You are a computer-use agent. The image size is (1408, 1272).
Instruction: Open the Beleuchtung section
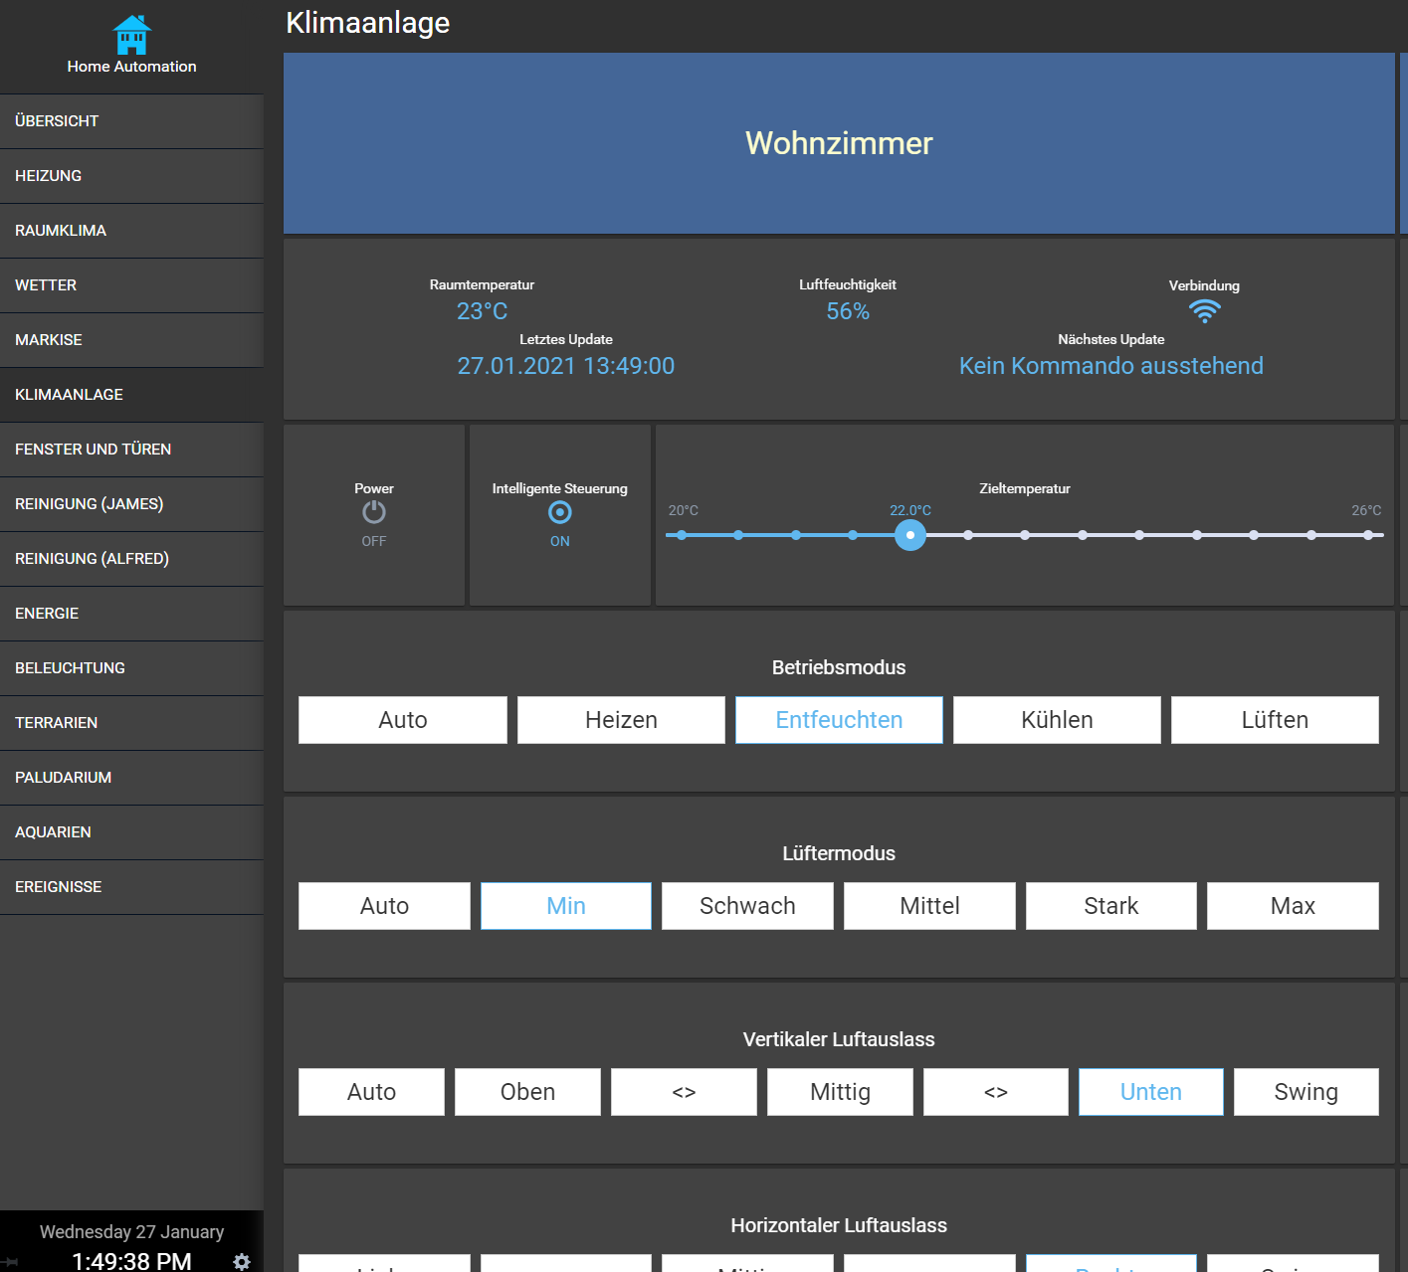click(x=131, y=668)
